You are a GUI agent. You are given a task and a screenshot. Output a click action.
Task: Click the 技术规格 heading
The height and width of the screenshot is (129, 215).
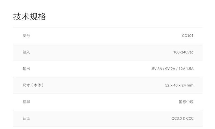(x=30, y=16)
